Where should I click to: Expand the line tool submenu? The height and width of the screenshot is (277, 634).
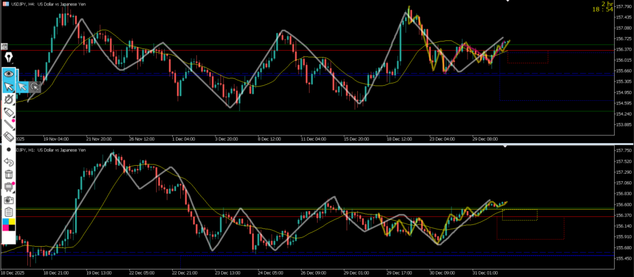9,124
